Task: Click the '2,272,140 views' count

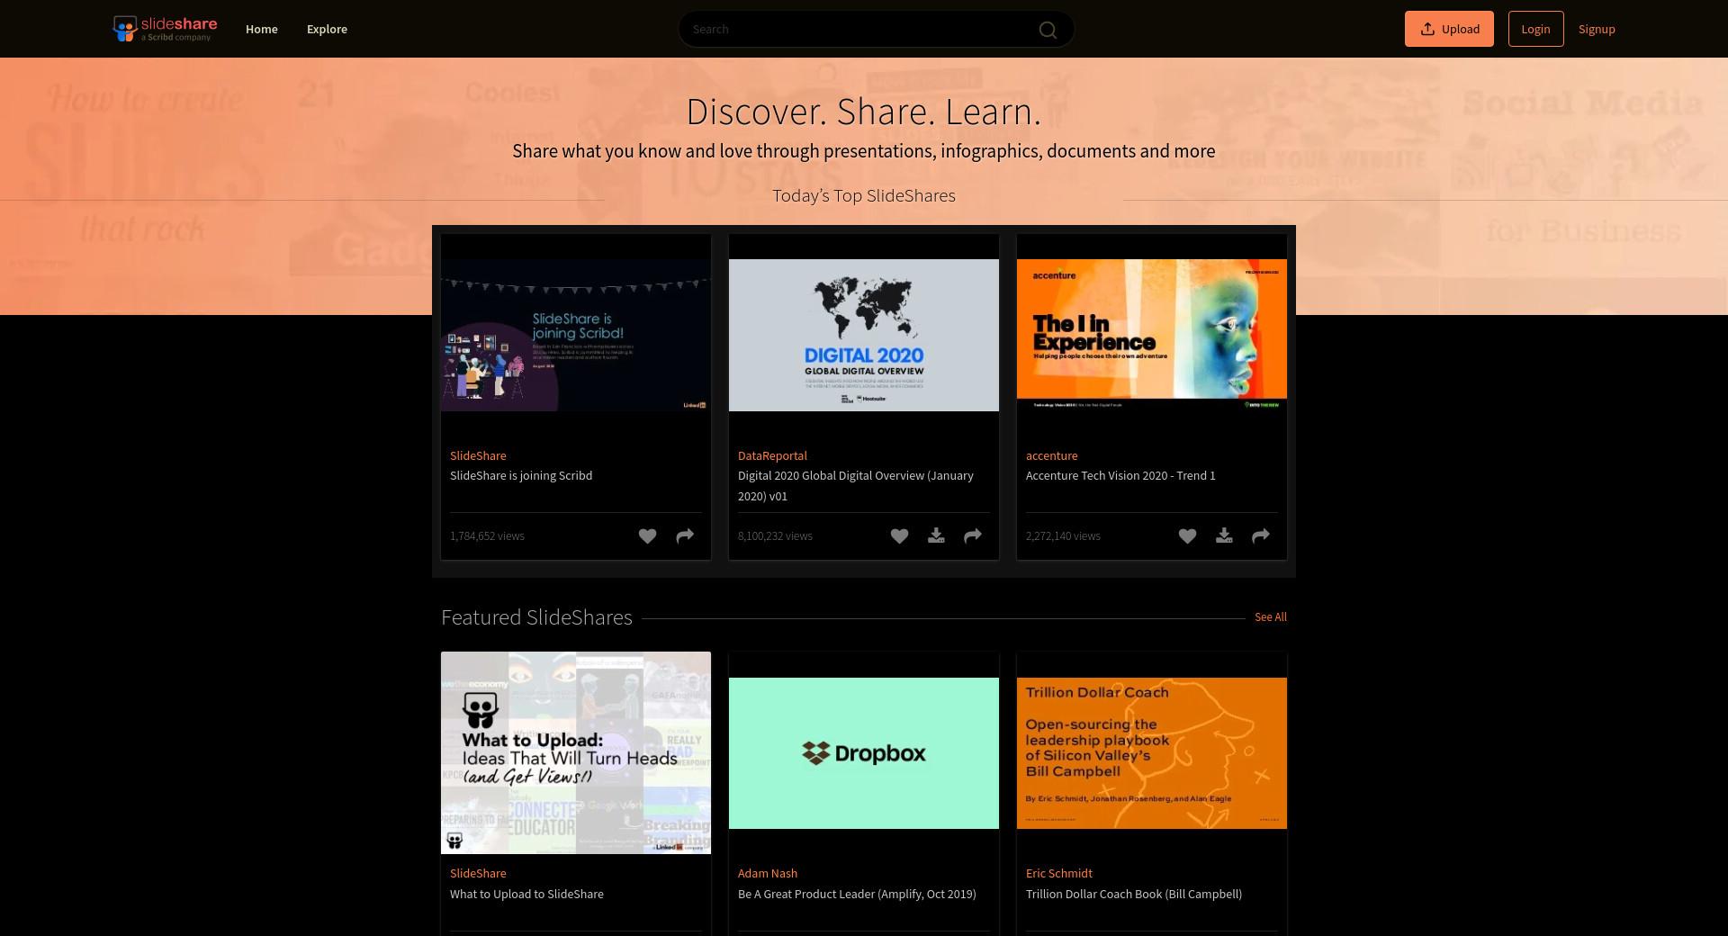Action: point(1063,535)
